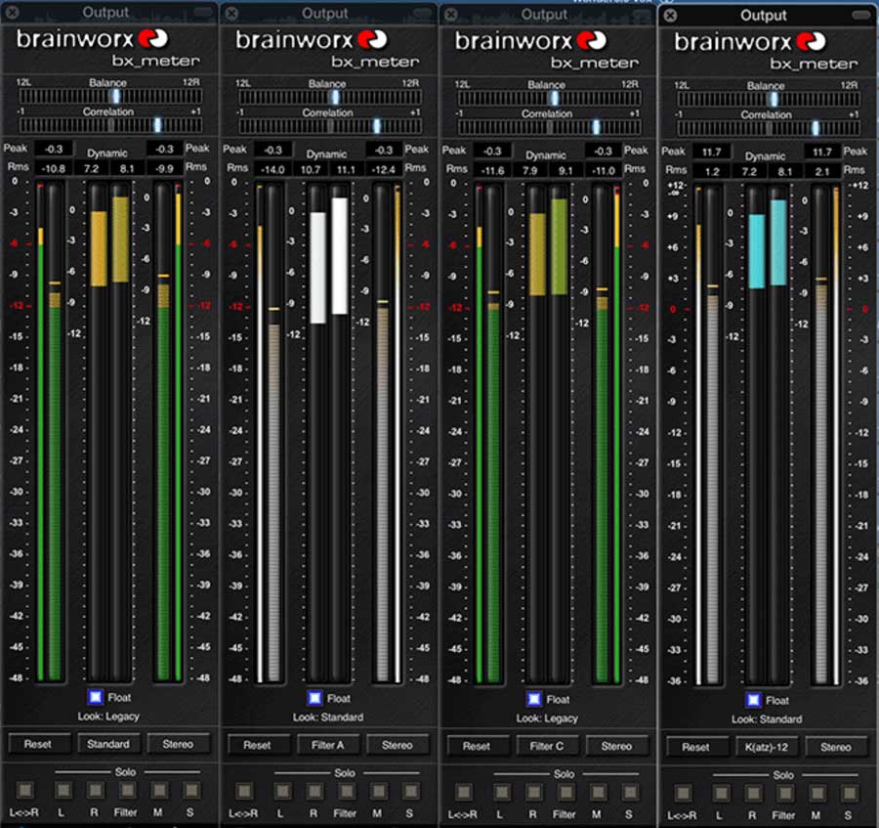Click the brainworx logo in the K(atz)-12 window
This screenshot has height=828, width=879.
click(x=749, y=42)
